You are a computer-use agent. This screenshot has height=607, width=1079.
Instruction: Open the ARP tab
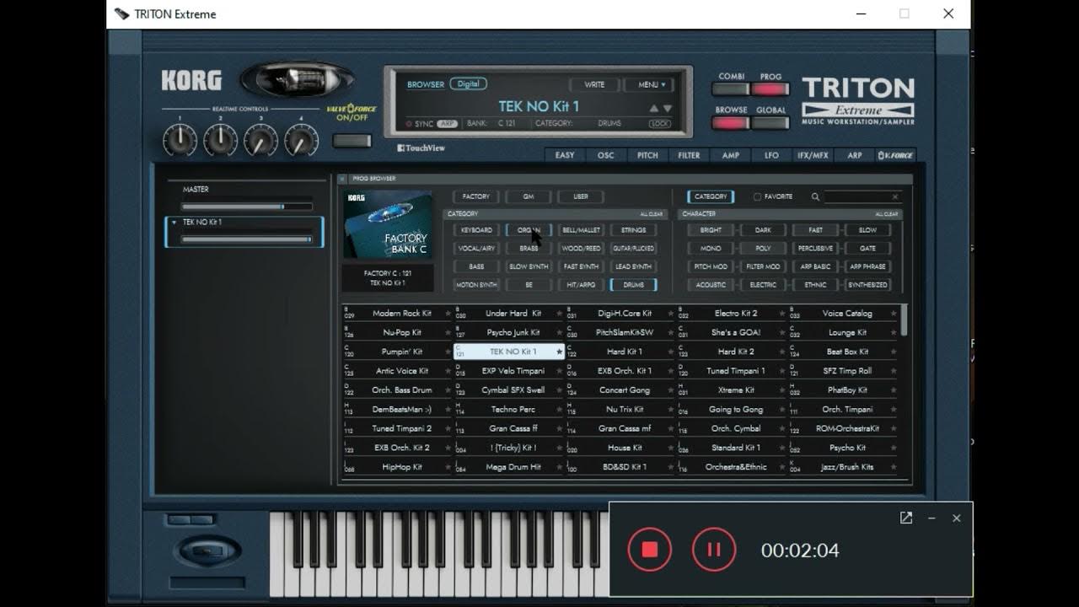click(855, 155)
